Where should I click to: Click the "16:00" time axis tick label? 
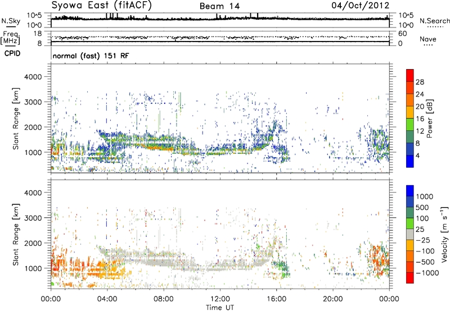point(276,299)
